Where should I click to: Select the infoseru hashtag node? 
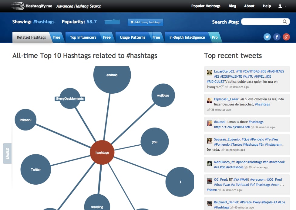click(x=25, y=120)
